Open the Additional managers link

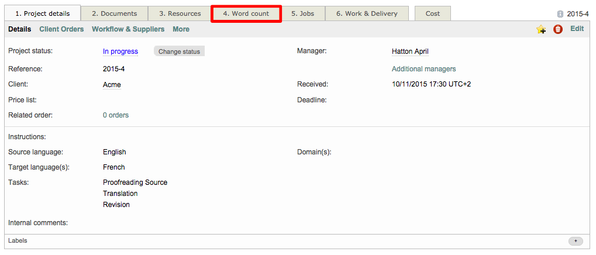423,69
